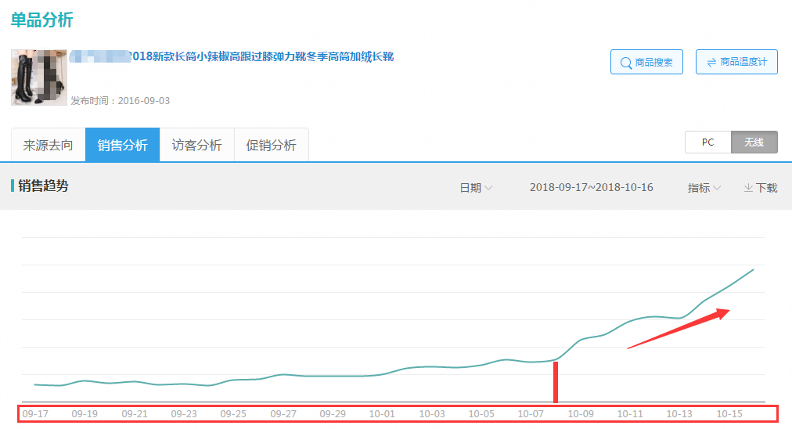Viewport: 792px width, 429px height.
Task: Expand the 指标 metrics dropdown
Action: [x=704, y=188]
